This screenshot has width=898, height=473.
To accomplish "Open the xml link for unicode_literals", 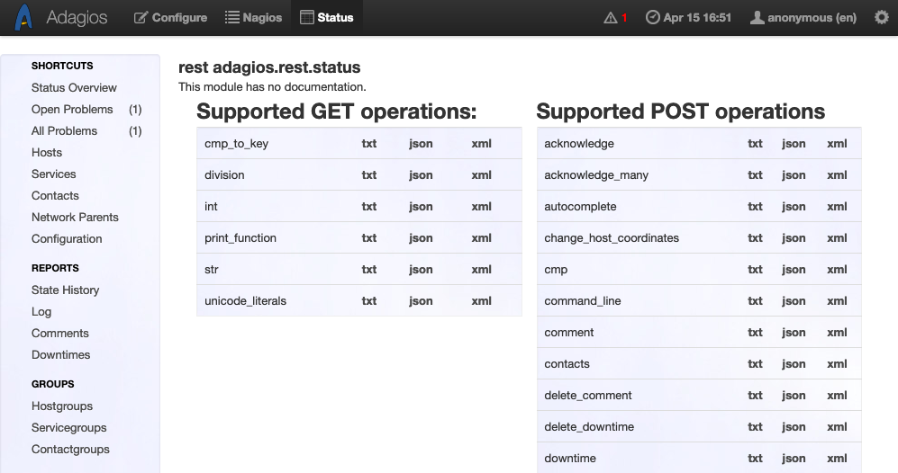I will [x=481, y=301].
